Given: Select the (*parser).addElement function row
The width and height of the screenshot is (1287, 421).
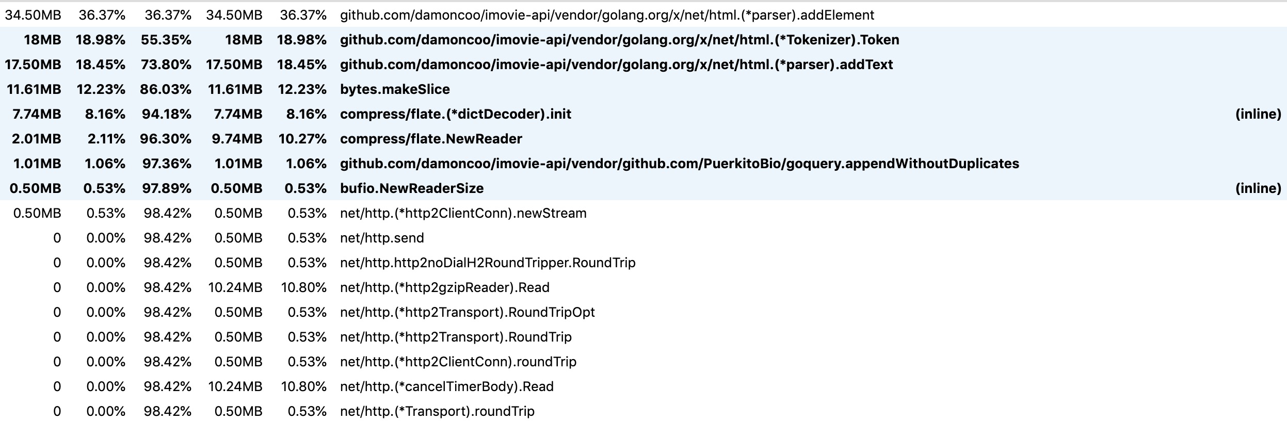Looking at the screenshot, I should click(x=644, y=15).
